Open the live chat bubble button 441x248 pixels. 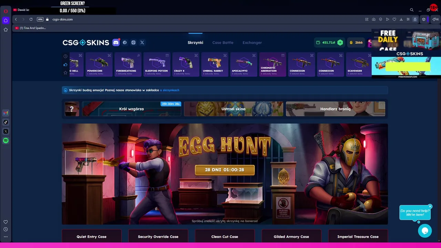point(425,231)
